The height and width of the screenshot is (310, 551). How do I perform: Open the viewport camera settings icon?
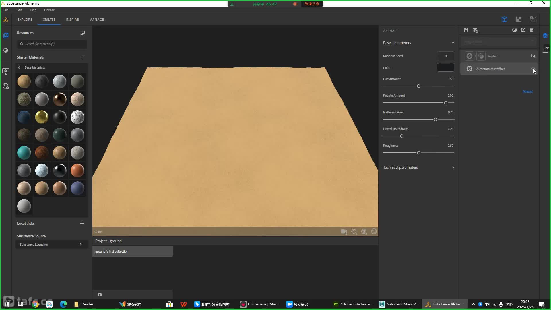coord(344,232)
